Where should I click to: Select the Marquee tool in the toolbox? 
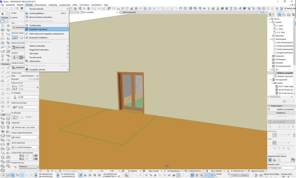[8, 14]
